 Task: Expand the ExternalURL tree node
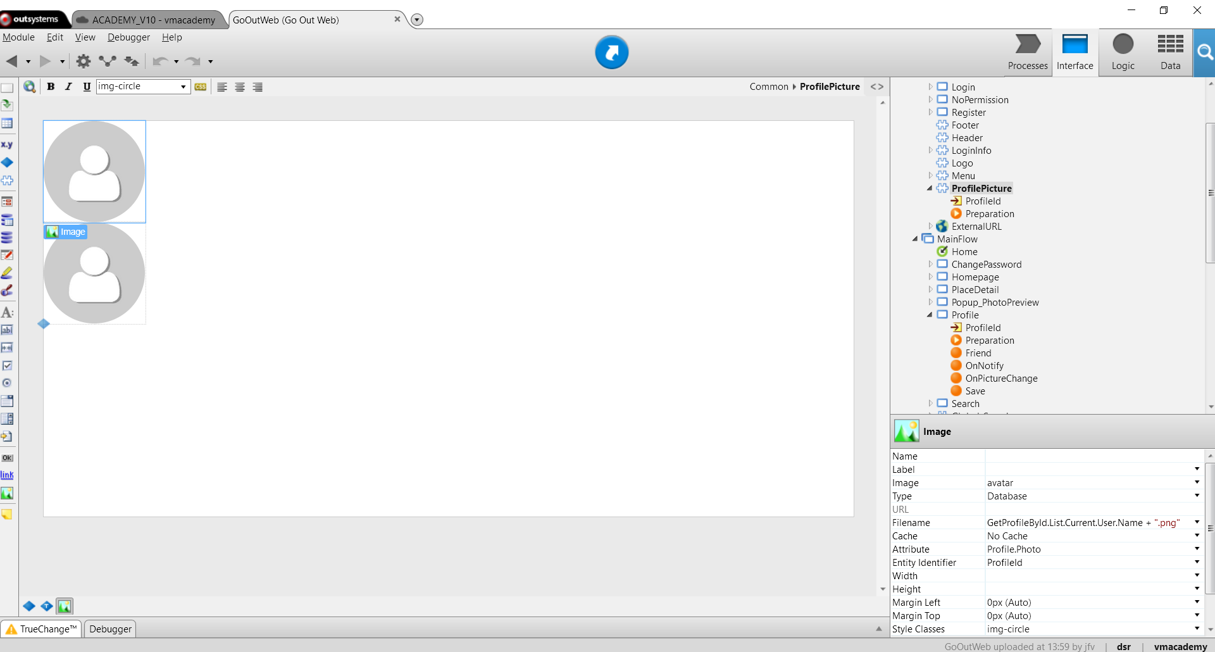pos(930,226)
